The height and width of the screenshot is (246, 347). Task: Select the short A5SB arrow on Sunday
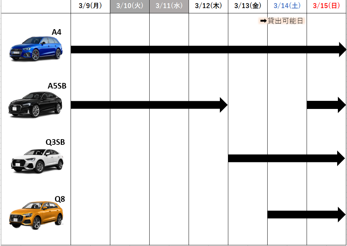point(326,105)
